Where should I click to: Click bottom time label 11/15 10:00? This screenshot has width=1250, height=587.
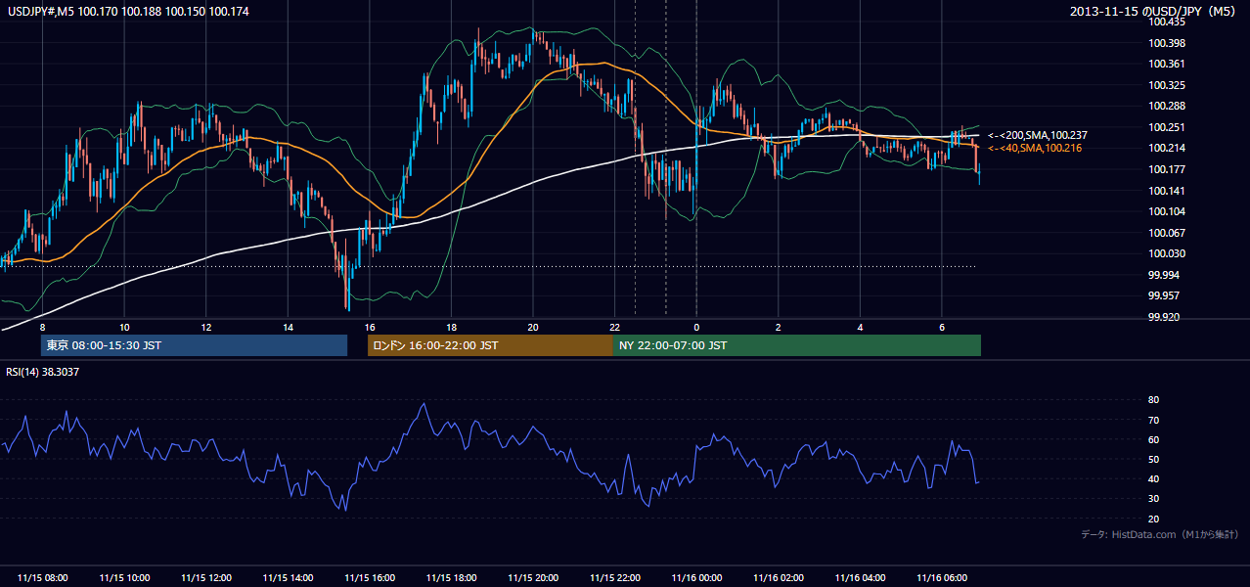click(124, 578)
